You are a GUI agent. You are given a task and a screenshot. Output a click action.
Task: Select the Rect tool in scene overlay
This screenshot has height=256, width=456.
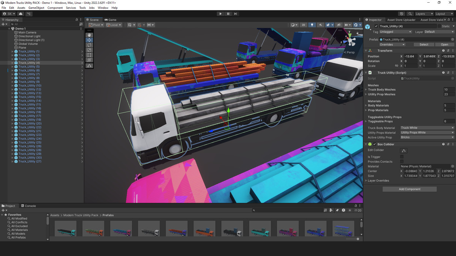pyautogui.click(x=89, y=55)
